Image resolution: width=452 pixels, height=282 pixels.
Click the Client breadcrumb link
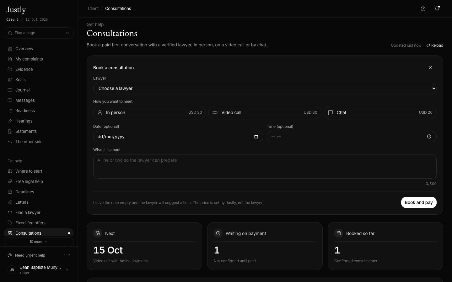(x=93, y=8)
